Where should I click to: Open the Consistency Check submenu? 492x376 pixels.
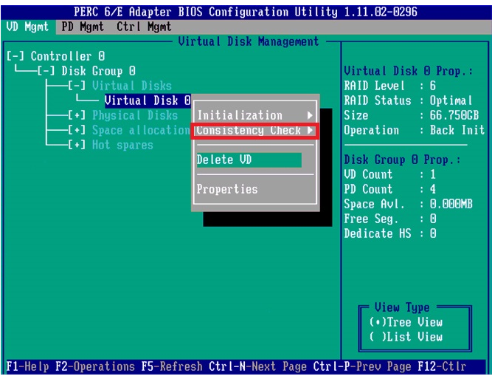tap(254, 130)
